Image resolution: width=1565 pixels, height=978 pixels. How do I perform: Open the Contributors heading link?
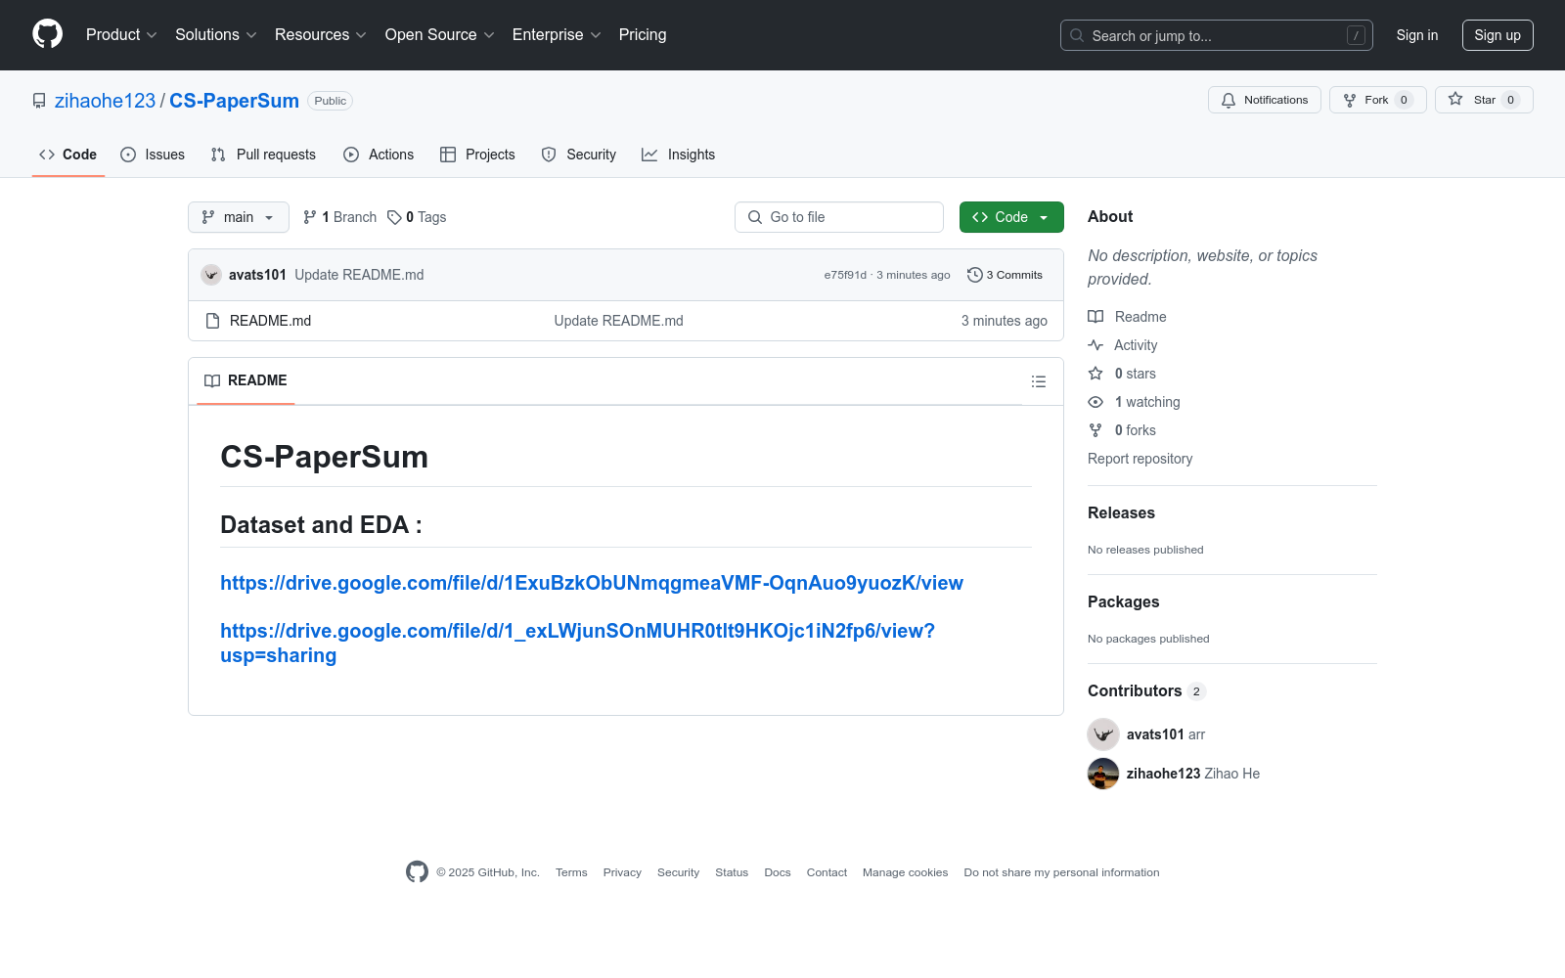[1146, 690]
